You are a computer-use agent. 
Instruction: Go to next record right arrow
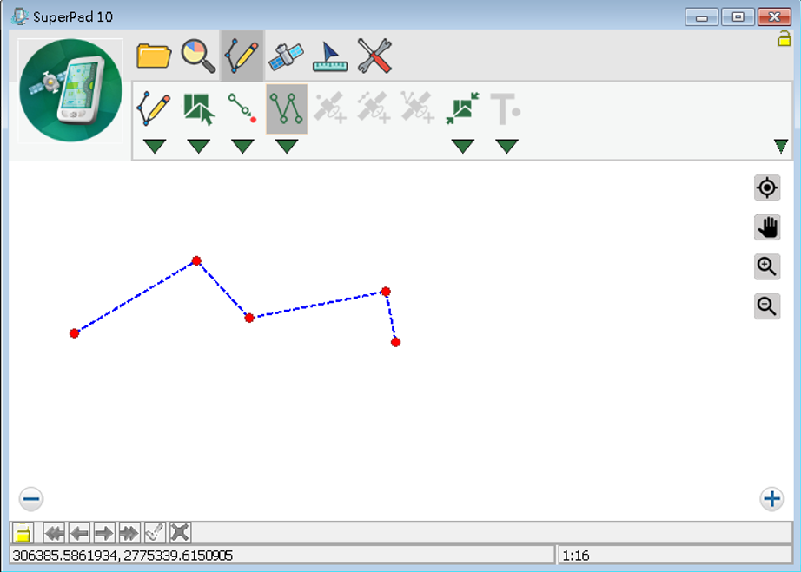click(104, 533)
